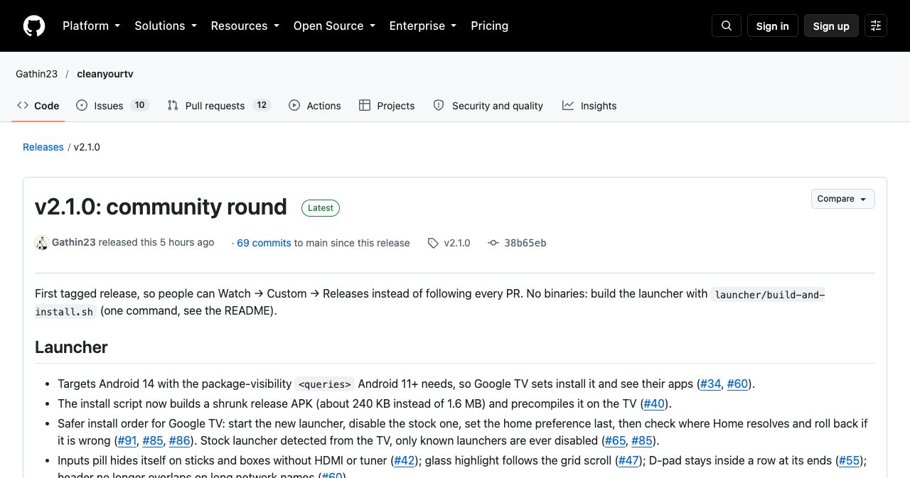Expand the Open Source menu

(333, 26)
